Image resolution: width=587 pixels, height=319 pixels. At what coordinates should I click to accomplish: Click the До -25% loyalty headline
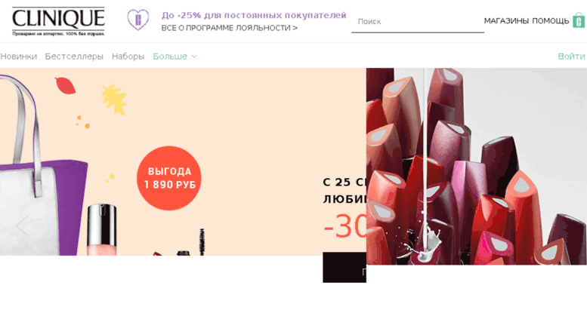click(254, 15)
